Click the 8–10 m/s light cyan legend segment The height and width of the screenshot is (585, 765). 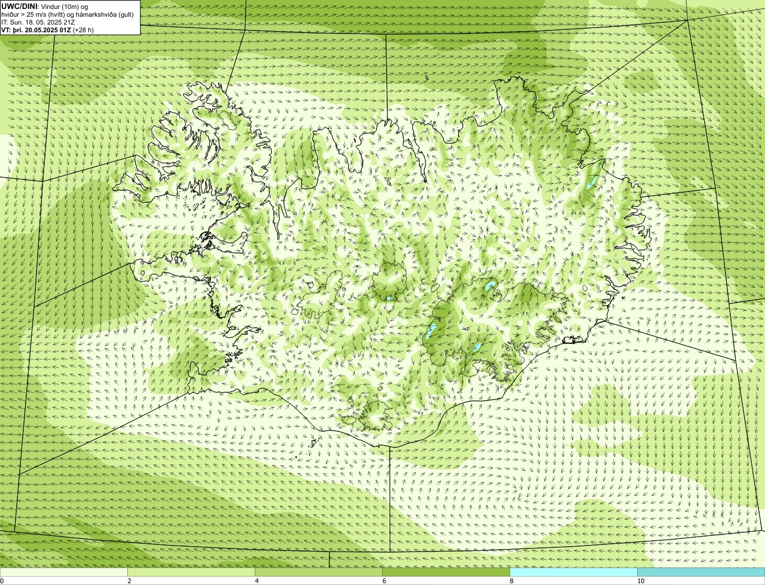pos(573,572)
